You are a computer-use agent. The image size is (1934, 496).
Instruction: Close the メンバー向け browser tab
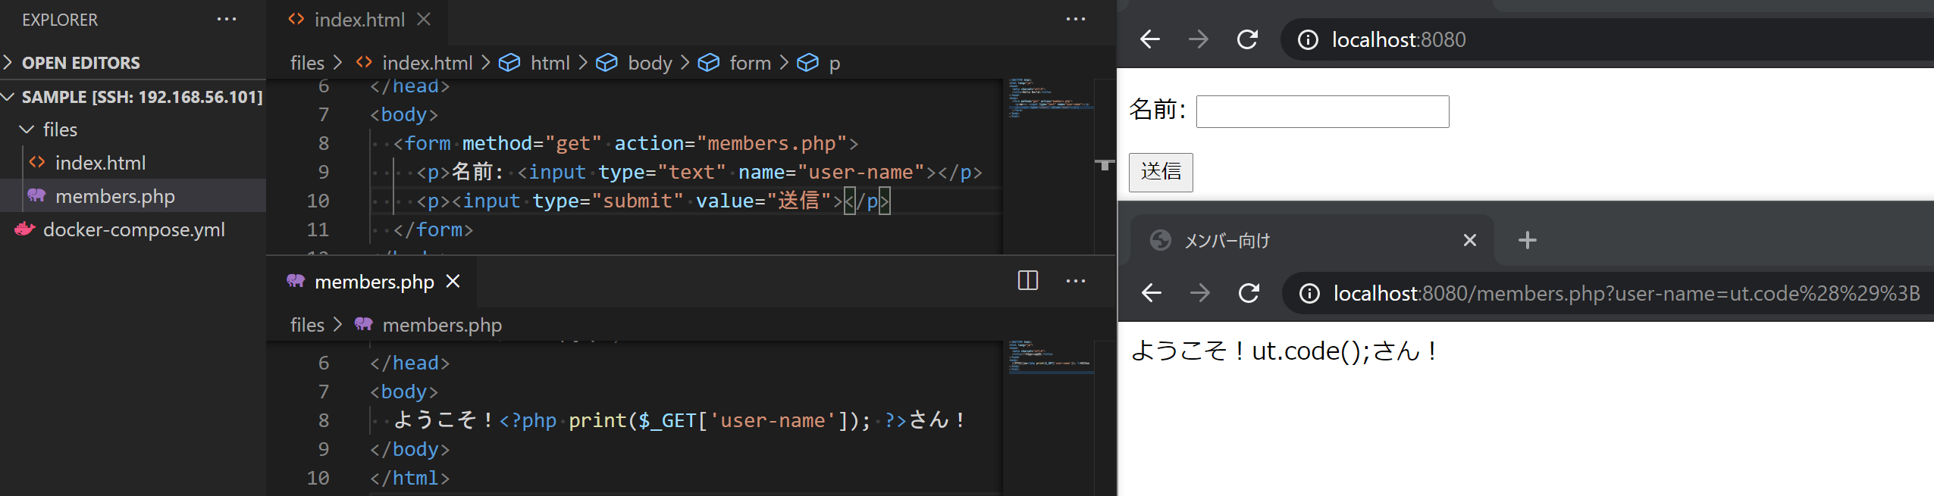[x=1469, y=241]
